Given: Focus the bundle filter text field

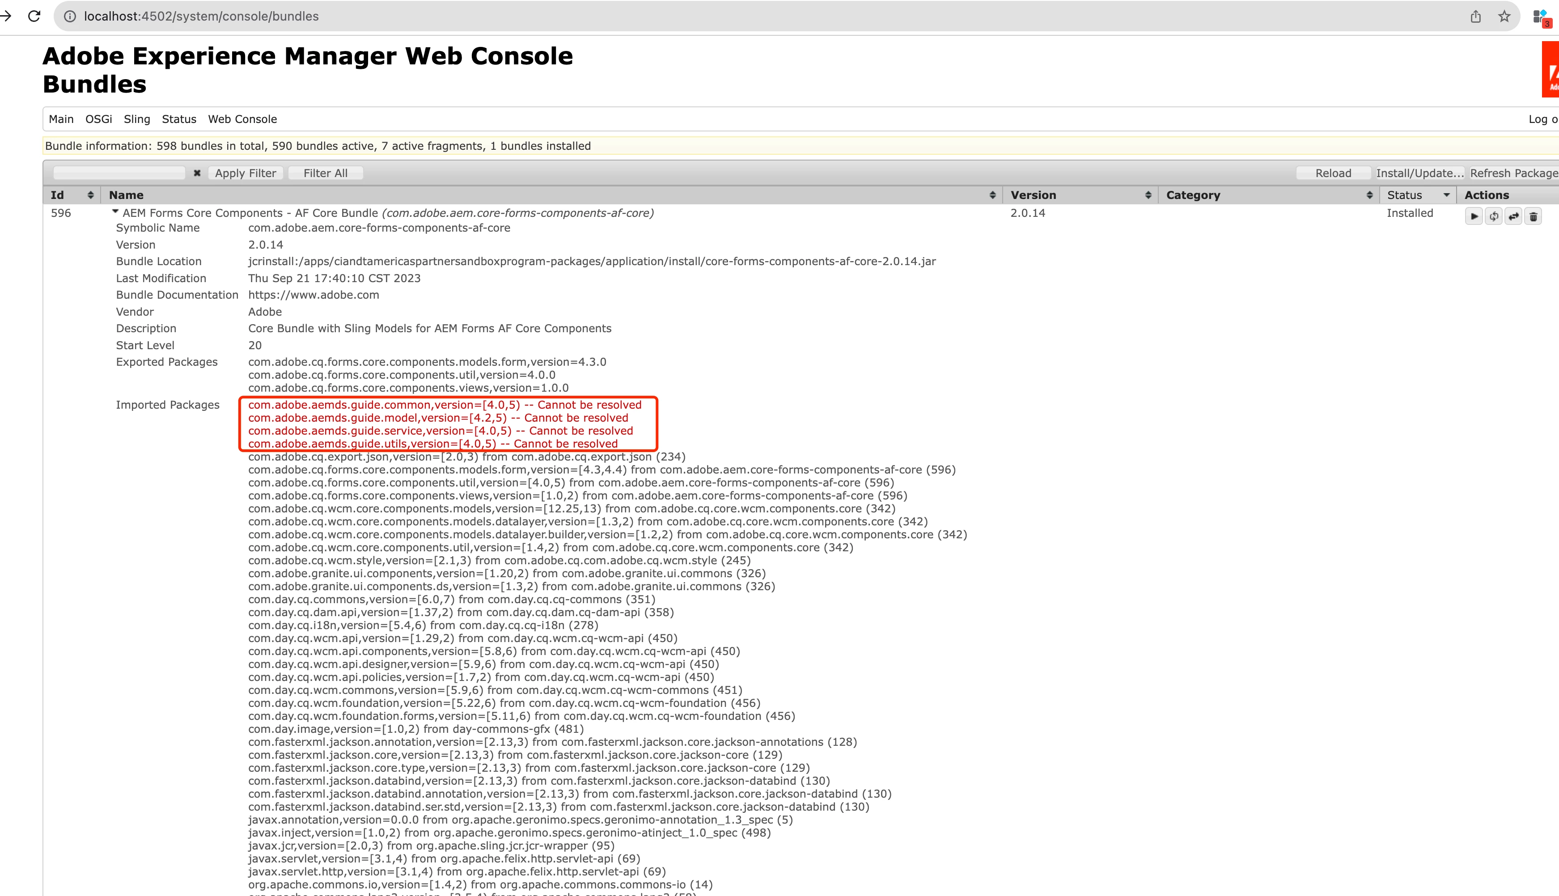Looking at the screenshot, I should [119, 173].
